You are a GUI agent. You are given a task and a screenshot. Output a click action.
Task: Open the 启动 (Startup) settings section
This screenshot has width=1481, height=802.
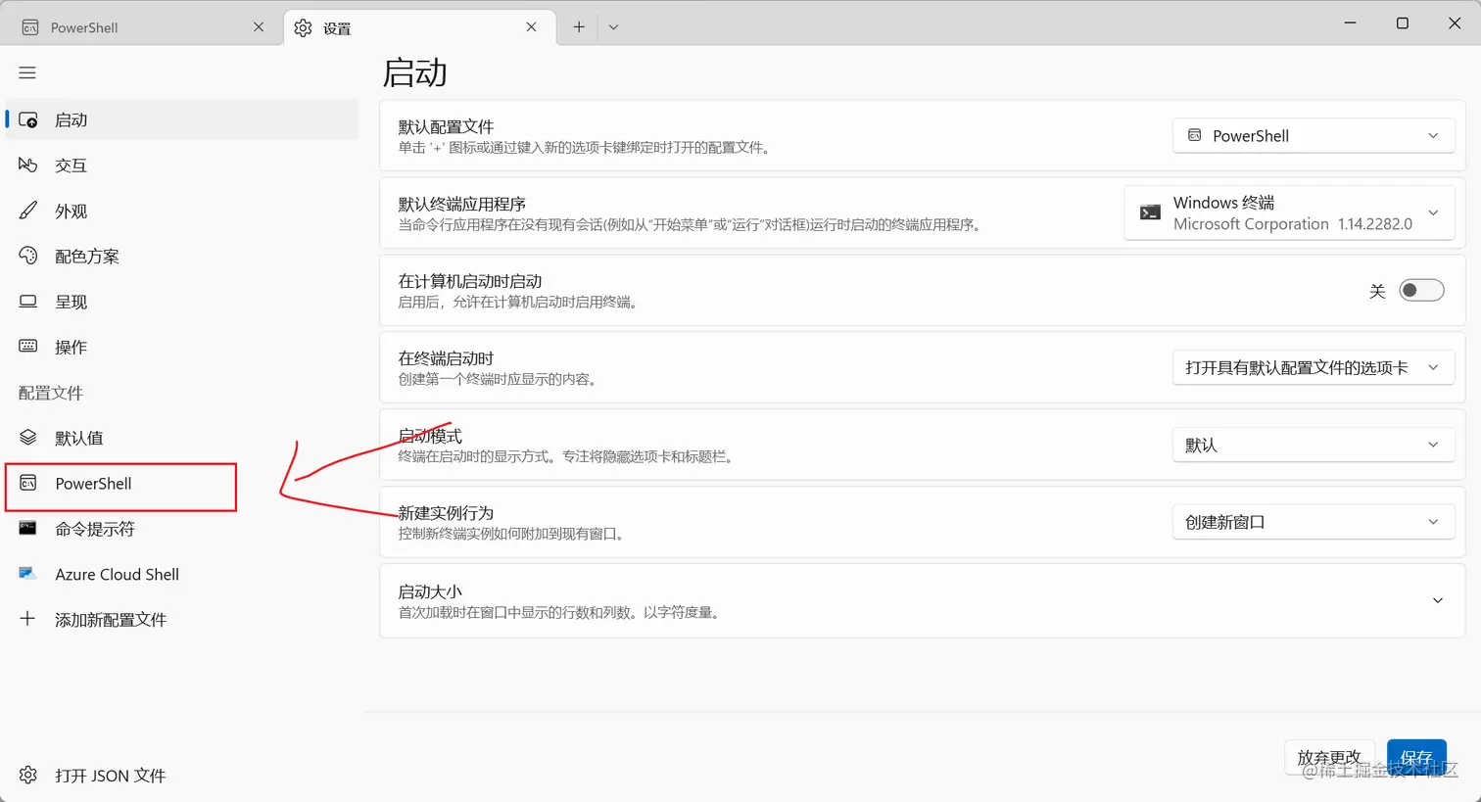point(69,119)
